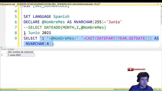Click the editor horizontal scrollbar left arrow
This screenshot has width=162, height=91.
(6, 47)
